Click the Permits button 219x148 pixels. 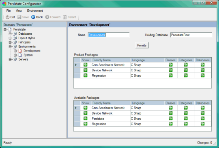tap(142, 46)
